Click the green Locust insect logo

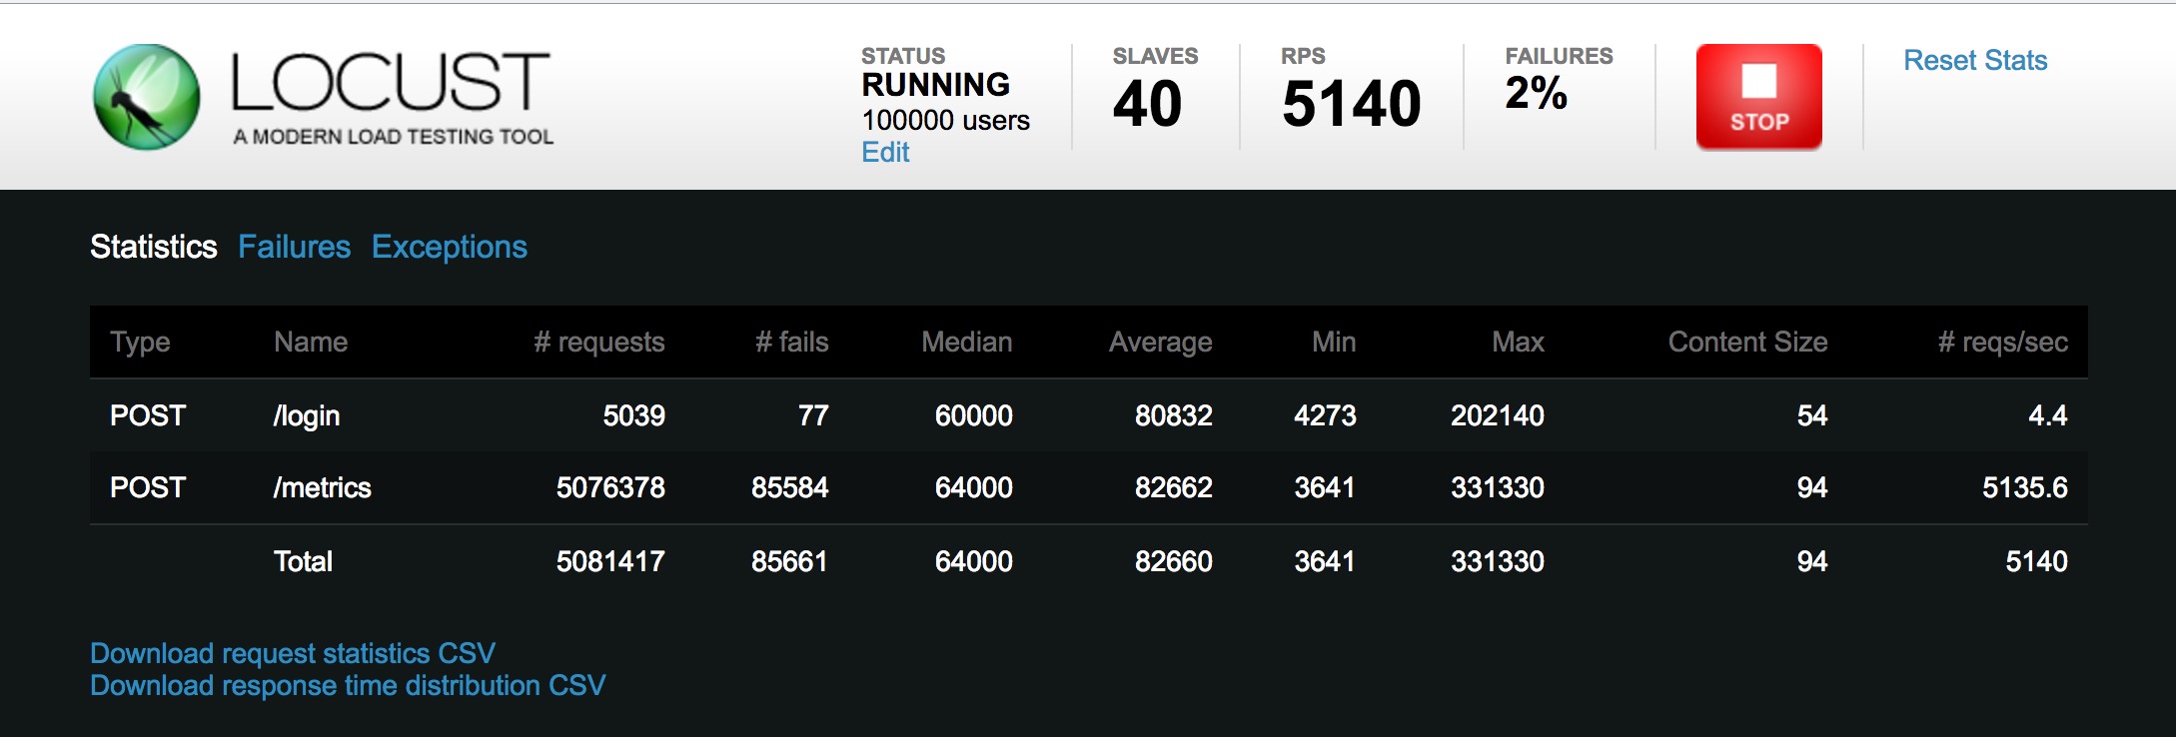tap(147, 97)
